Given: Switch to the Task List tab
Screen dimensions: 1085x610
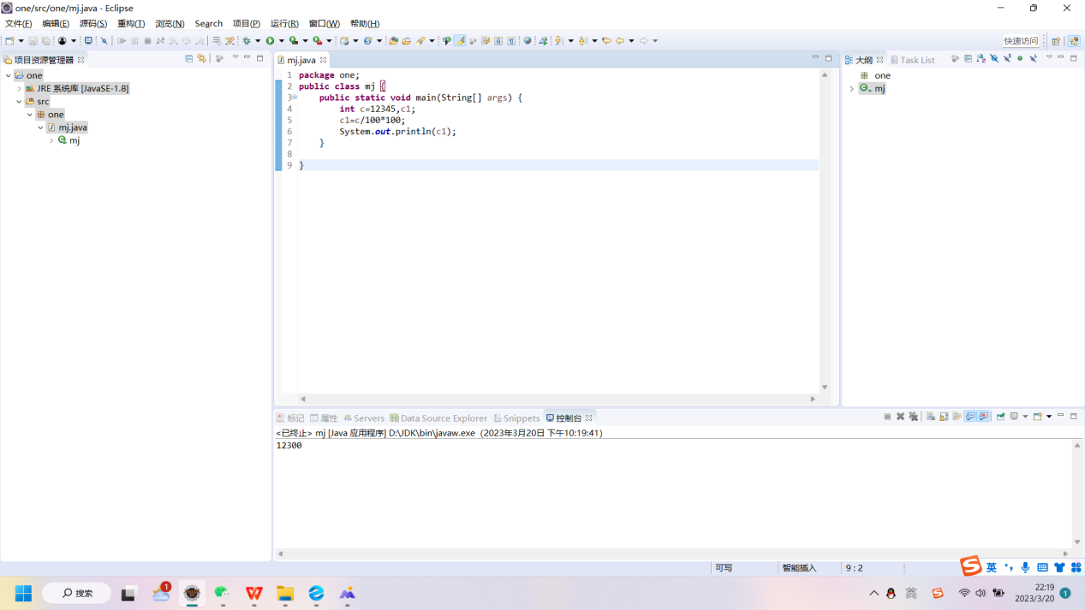Looking at the screenshot, I should click(912, 60).
